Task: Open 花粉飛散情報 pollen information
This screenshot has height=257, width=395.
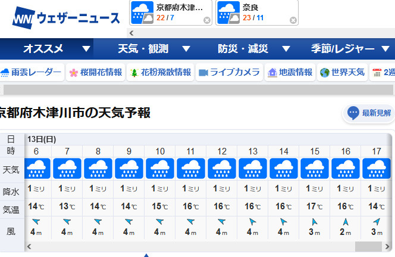Action: pos(161,73)
